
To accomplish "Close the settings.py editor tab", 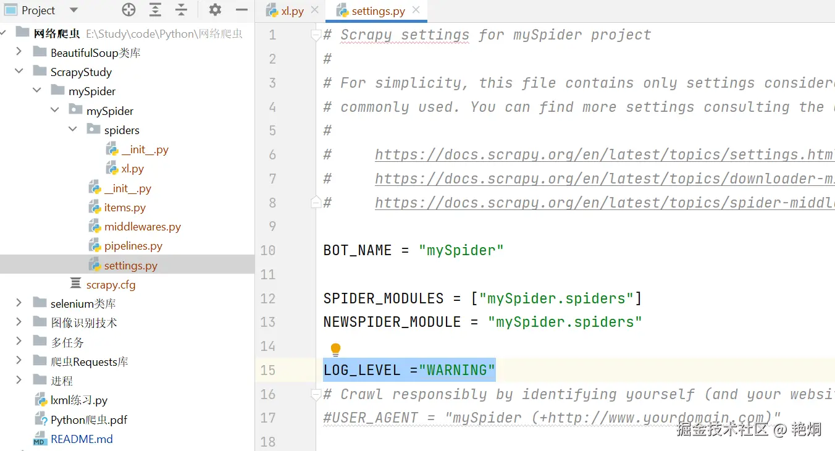I will 416,11.
